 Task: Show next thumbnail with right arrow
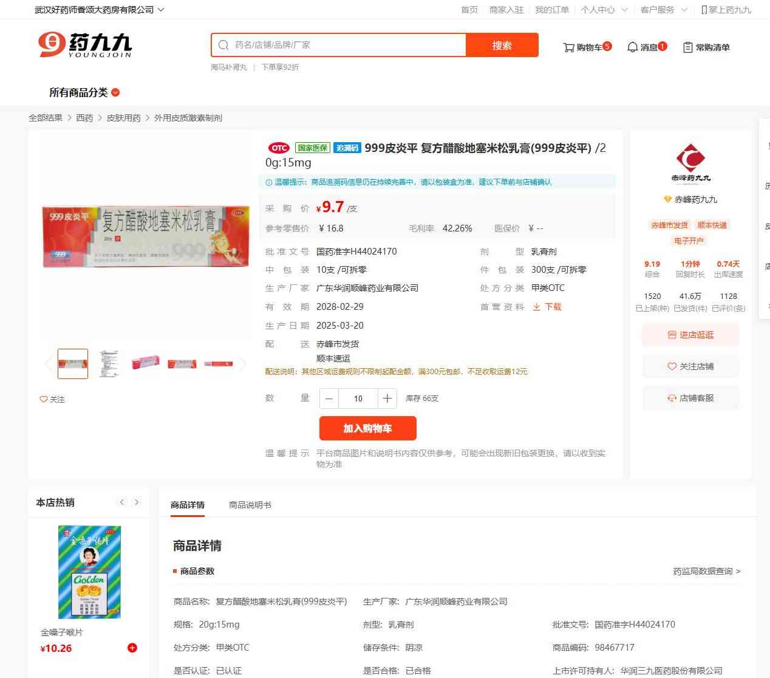click(243, 364)
